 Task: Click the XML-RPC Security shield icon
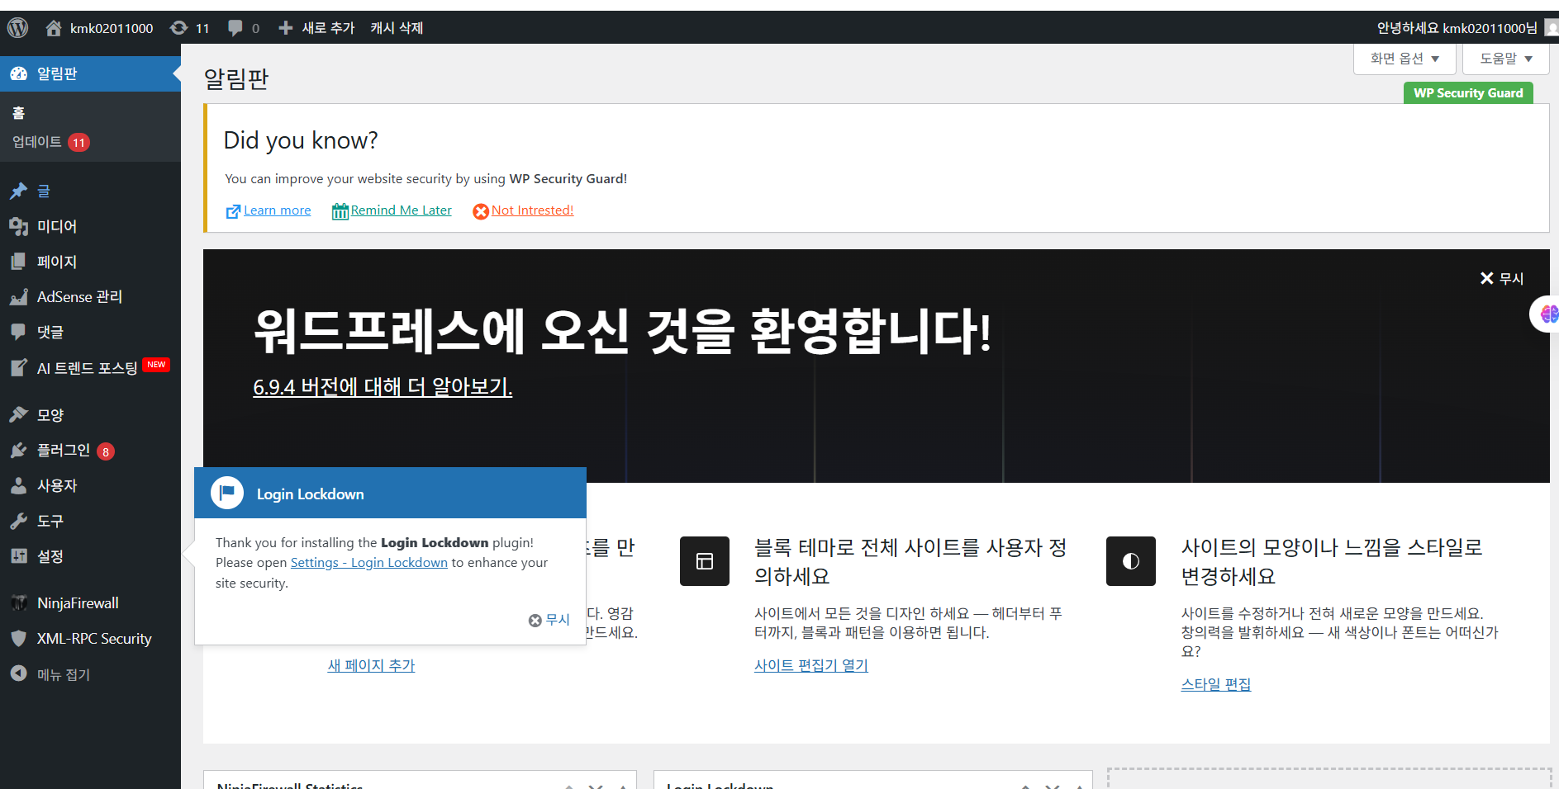click(x=18, y=638)
